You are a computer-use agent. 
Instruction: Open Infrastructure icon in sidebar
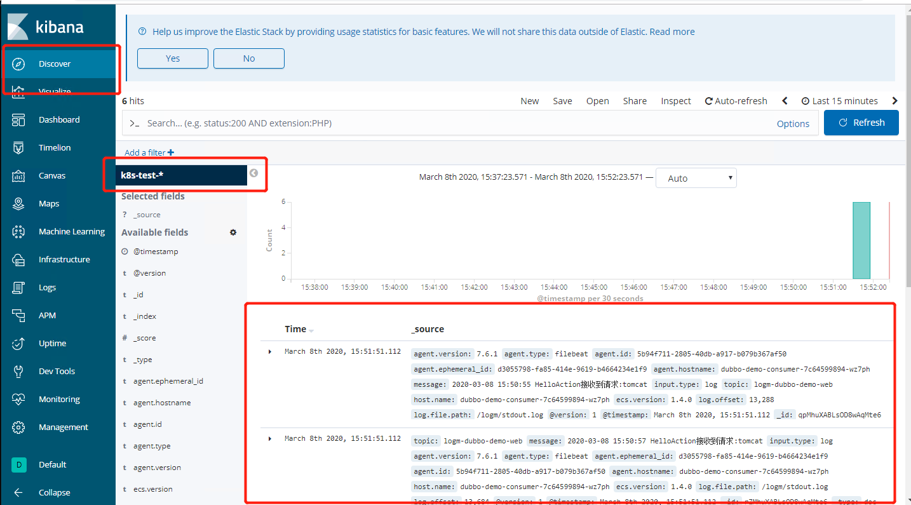tap(18, 259)
